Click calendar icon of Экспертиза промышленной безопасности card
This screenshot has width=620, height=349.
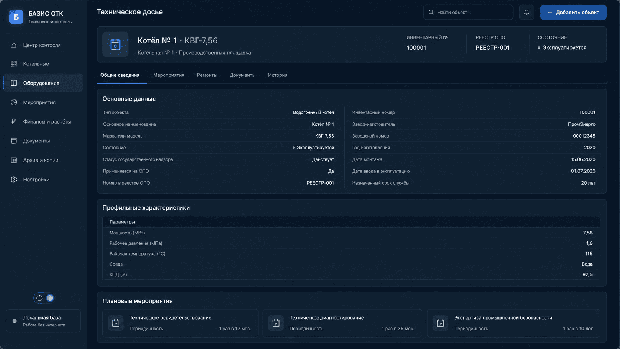pyautogui.click(x=440, y=323)
